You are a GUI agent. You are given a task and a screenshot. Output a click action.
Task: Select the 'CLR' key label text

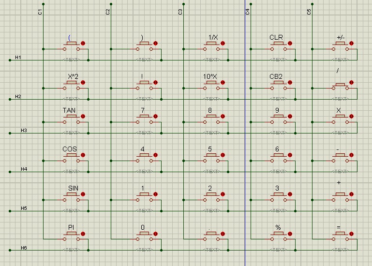[276, 37]
